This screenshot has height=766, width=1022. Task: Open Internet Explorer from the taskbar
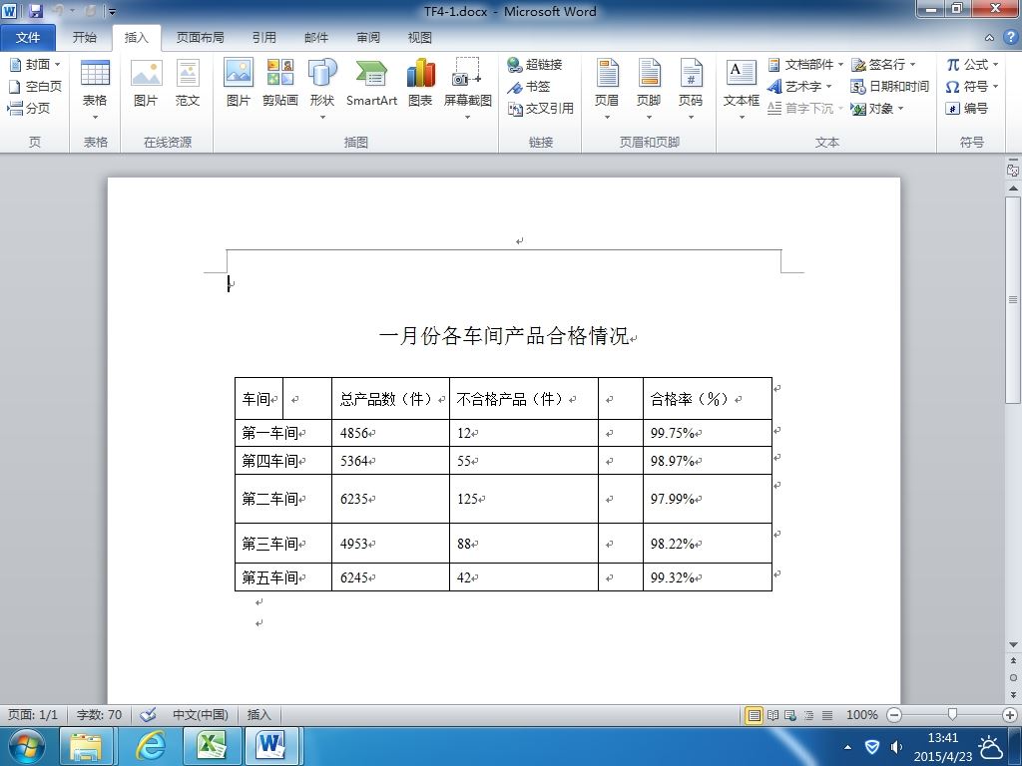click(150, 746)
